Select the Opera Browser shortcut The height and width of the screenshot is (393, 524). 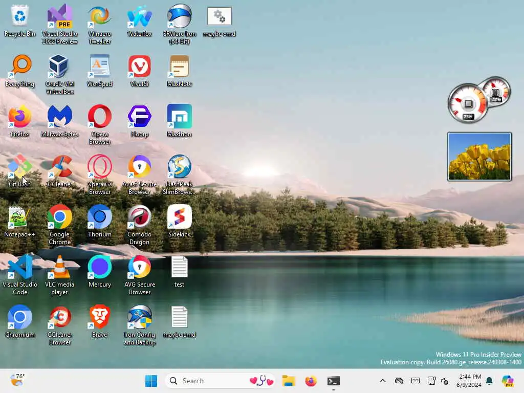pos(99,124)
